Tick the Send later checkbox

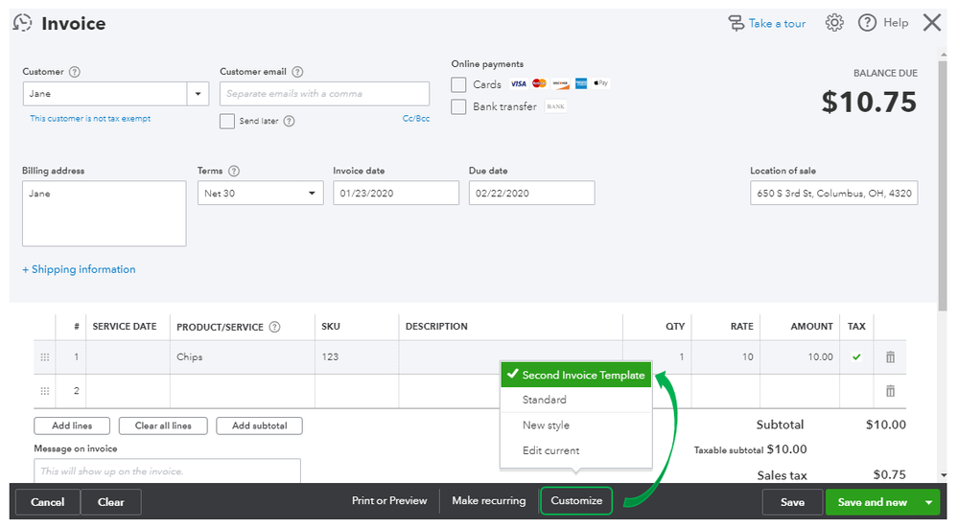click(x=227, y=122)
